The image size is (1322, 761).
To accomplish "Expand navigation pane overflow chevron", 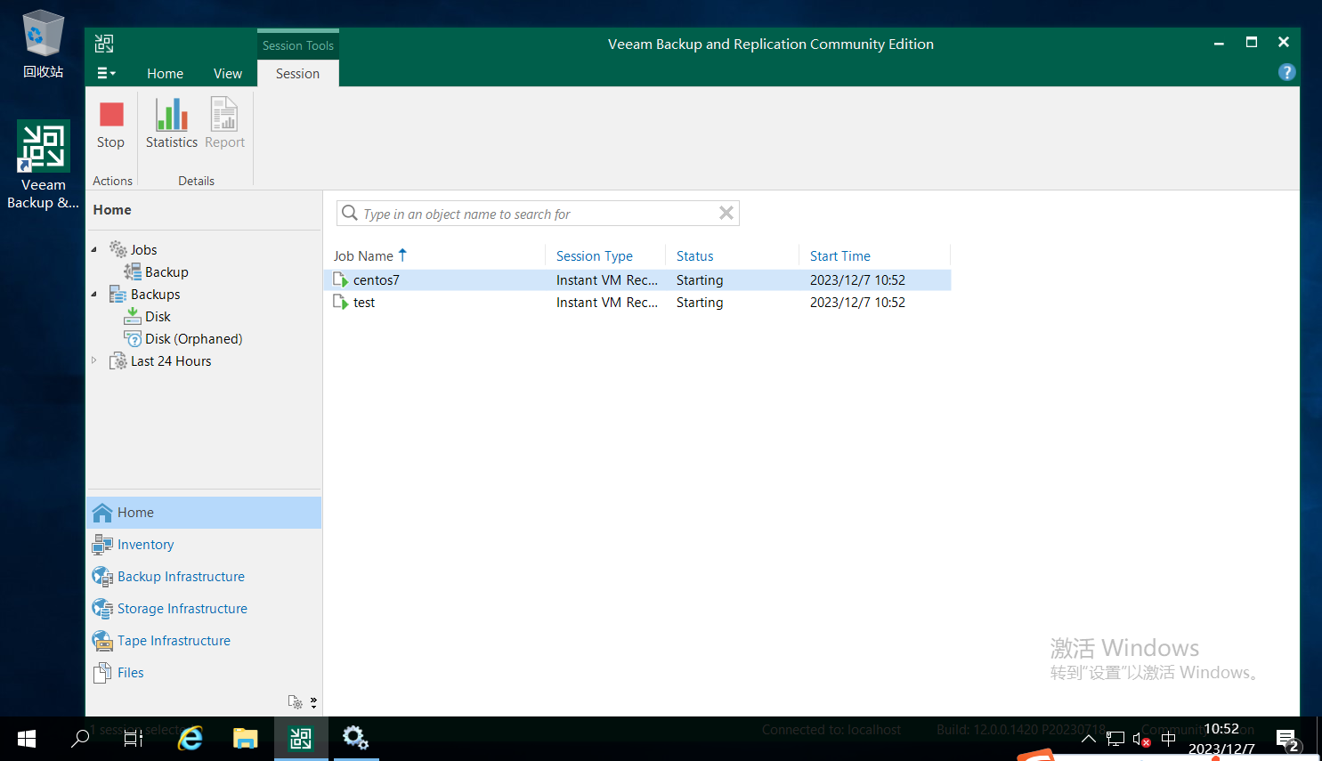I will point(313,702).
